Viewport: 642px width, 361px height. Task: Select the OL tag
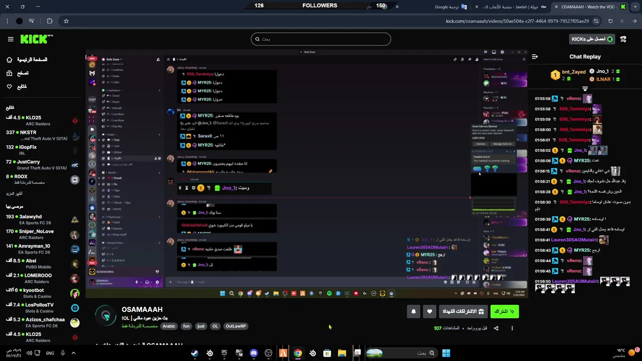215,326
